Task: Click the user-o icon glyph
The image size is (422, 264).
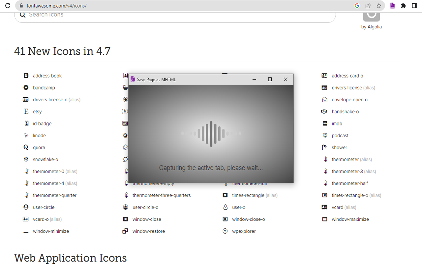Action: [225, 207]
